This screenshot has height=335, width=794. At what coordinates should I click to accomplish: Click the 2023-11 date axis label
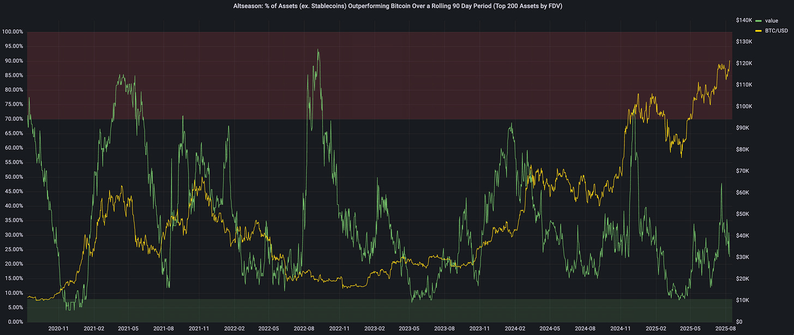click(479, 329)
